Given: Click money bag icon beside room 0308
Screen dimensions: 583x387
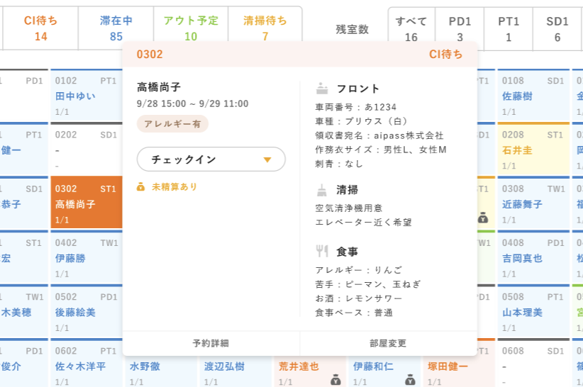Looking at the screenshot, I should click(x=483, y=218).
